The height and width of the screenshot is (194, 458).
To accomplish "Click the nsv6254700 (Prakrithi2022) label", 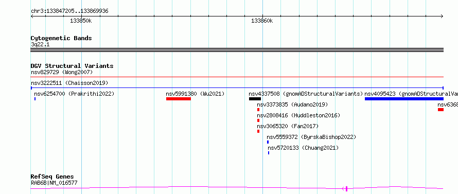I will (x=74, y=94).
